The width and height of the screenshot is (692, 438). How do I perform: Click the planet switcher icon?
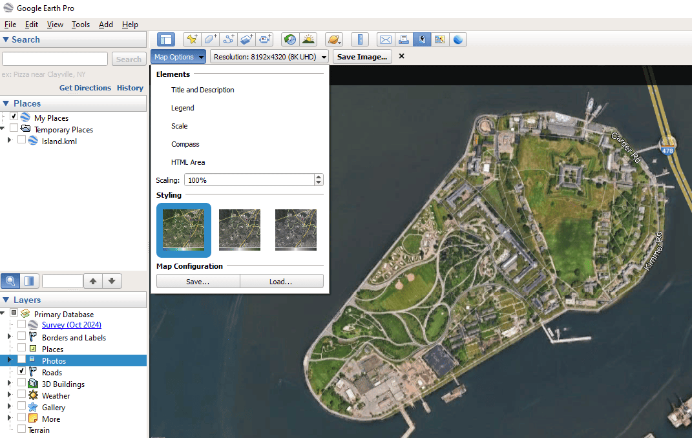[x=334, y=39]
